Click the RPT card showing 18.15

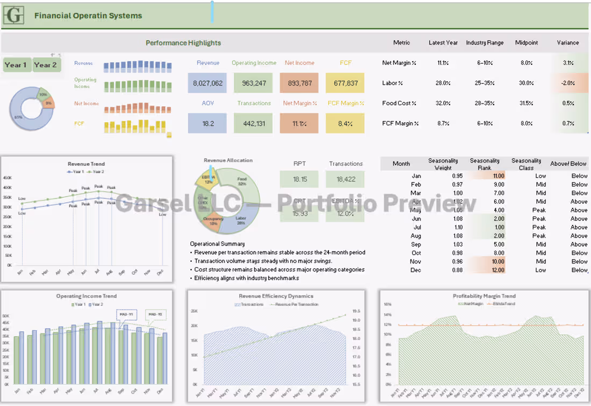(299, 179)
